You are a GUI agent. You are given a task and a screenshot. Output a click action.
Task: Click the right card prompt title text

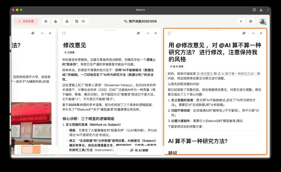tap(215, 52)
